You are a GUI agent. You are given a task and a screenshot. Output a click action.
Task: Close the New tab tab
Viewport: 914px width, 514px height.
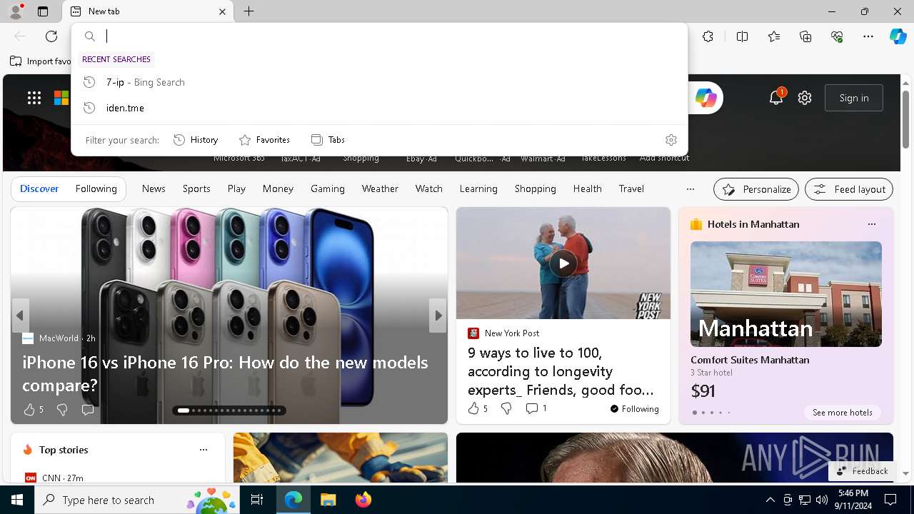222,11
